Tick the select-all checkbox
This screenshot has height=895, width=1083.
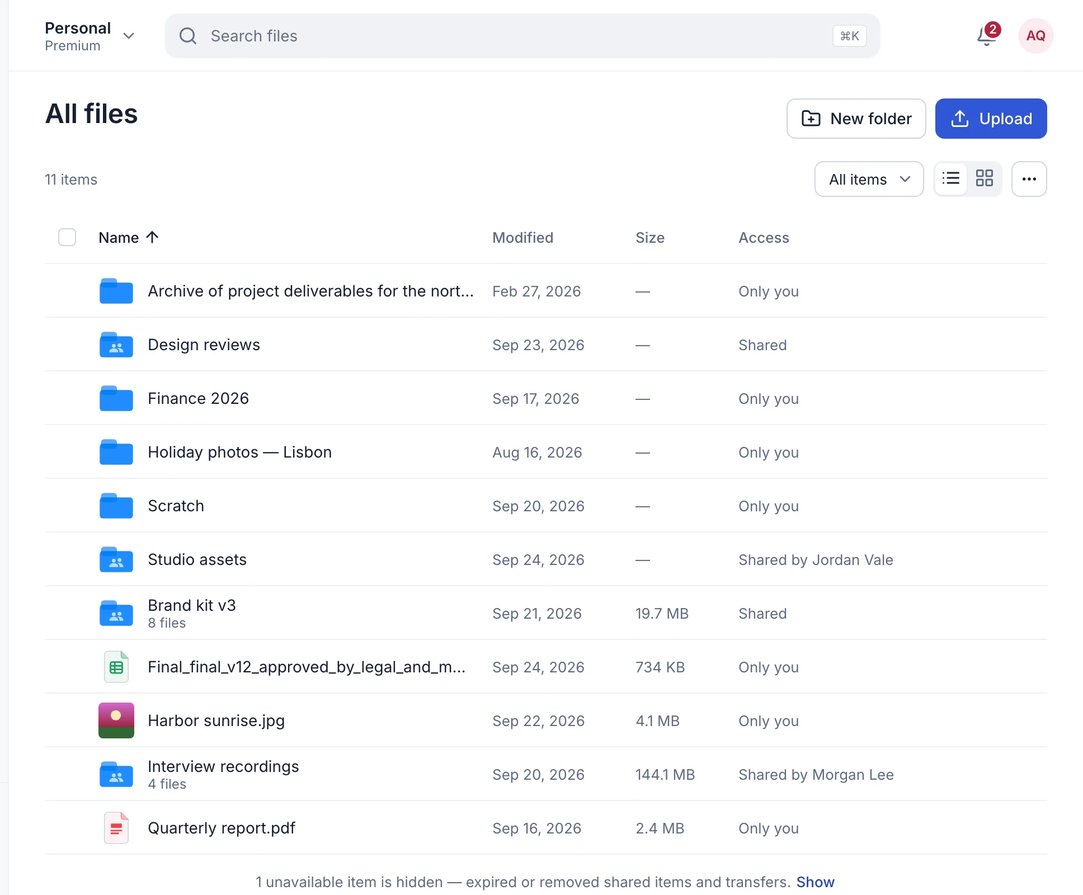[x=67, y=237]
